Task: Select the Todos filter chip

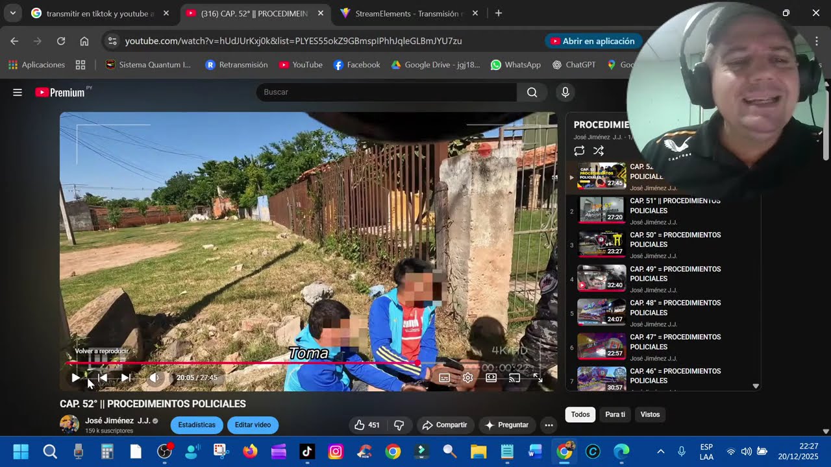Action: pos(580,414)
